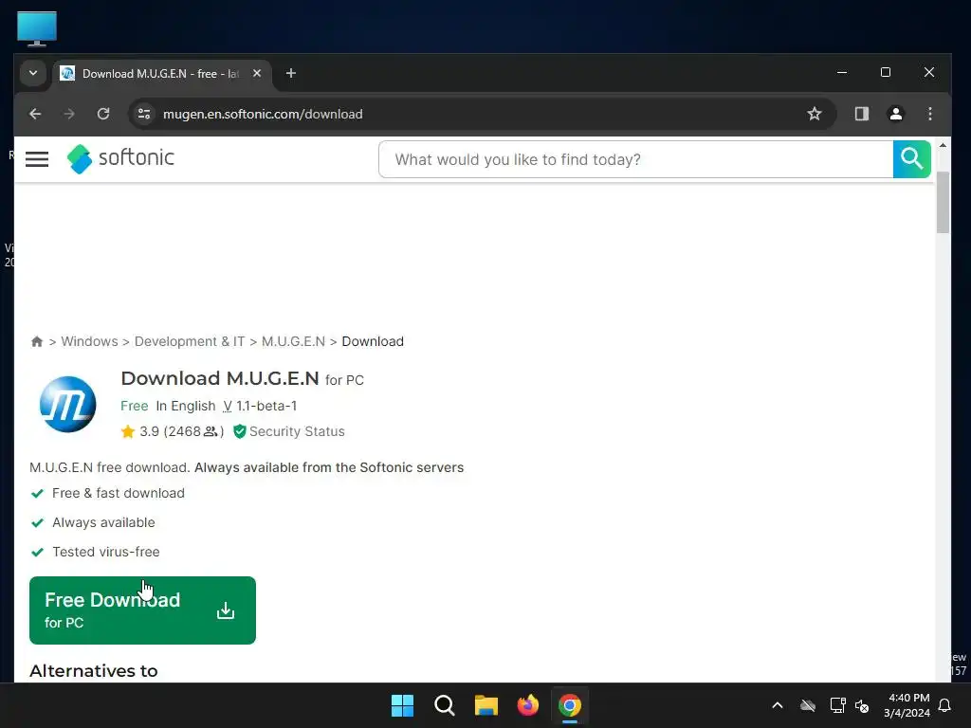The width and height of the screenshot is (971, 728).
Task: Click 'Free & fast download' text
Action: [119, 493]
